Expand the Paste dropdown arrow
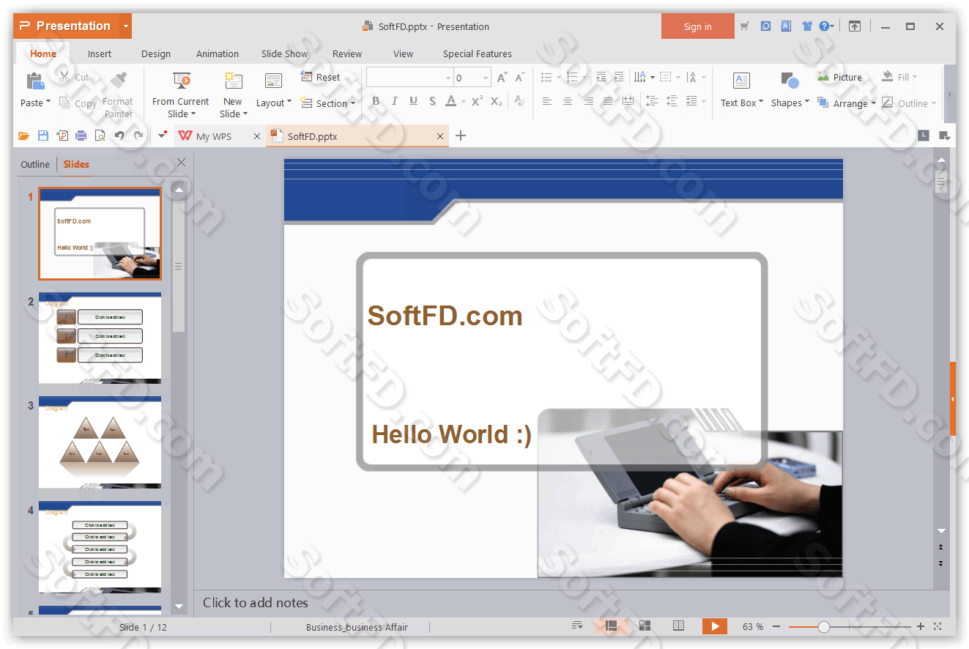 tap(48, 103)
